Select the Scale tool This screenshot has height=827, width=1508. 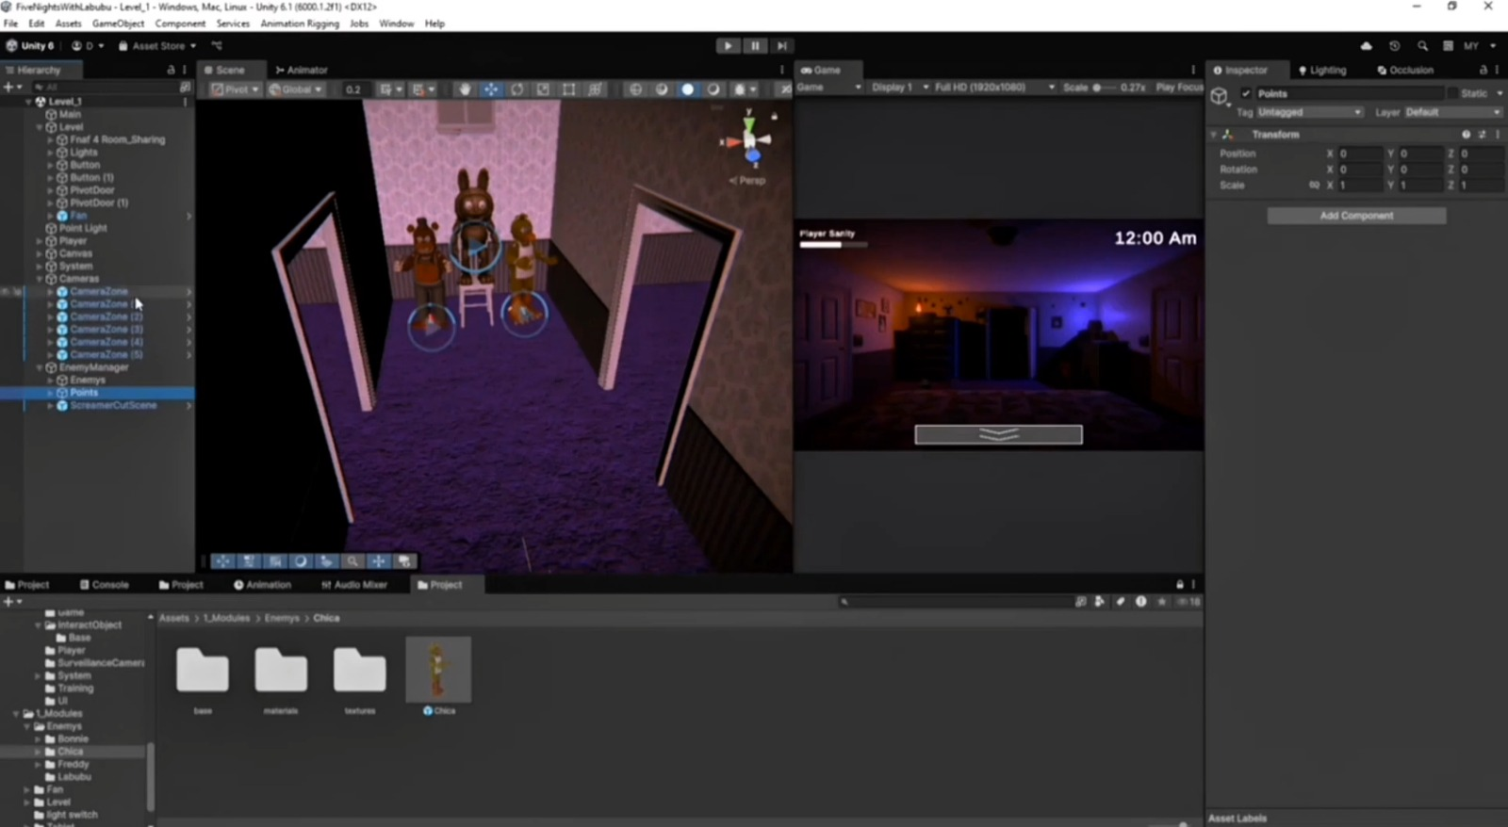543,89
